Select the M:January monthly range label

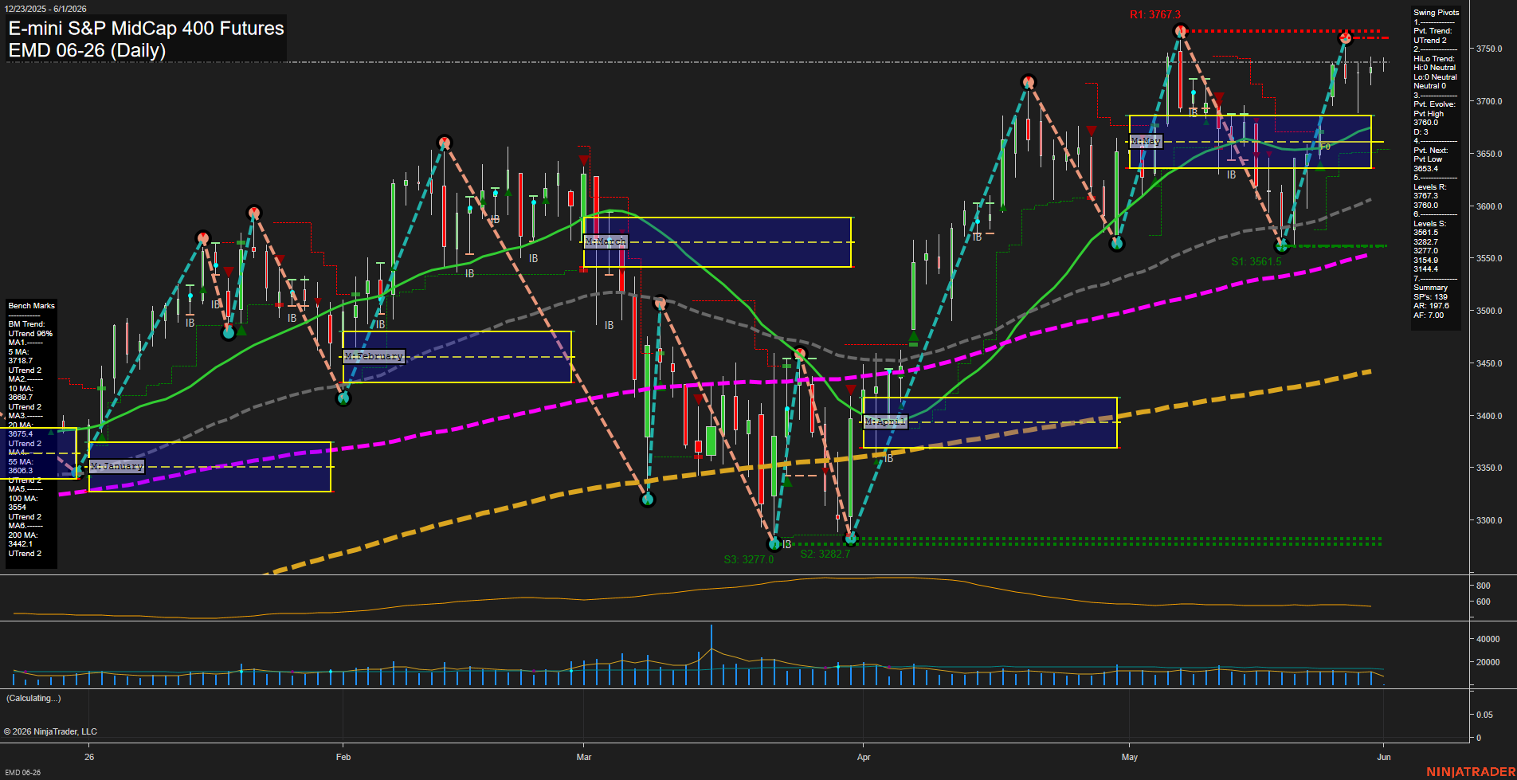tap(116, 466)
